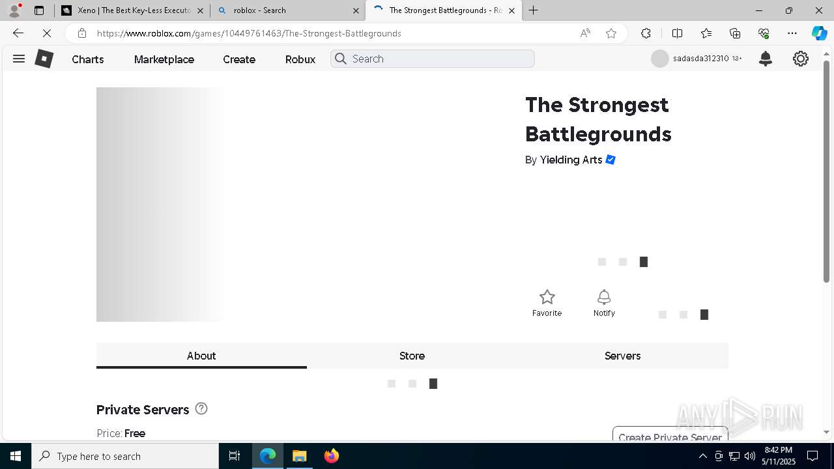View site information lock icon

point(81,33)
